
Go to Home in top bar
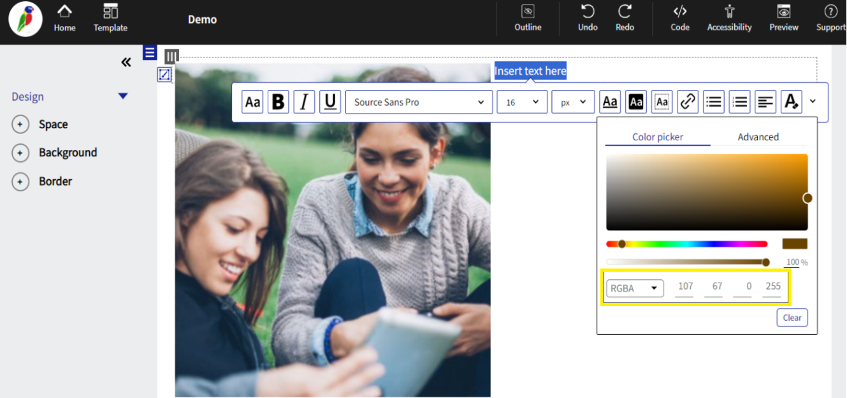[x=64, y=18]
